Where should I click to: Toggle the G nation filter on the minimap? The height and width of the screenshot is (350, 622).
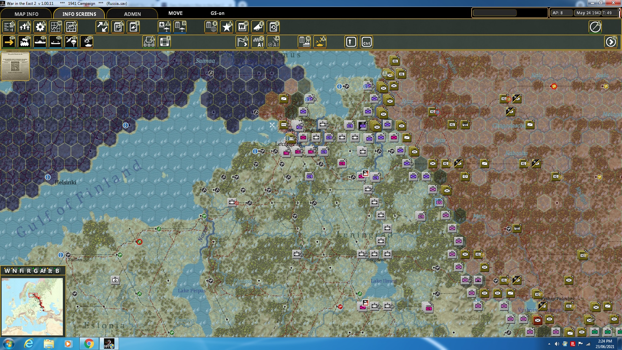pos(35,271)
